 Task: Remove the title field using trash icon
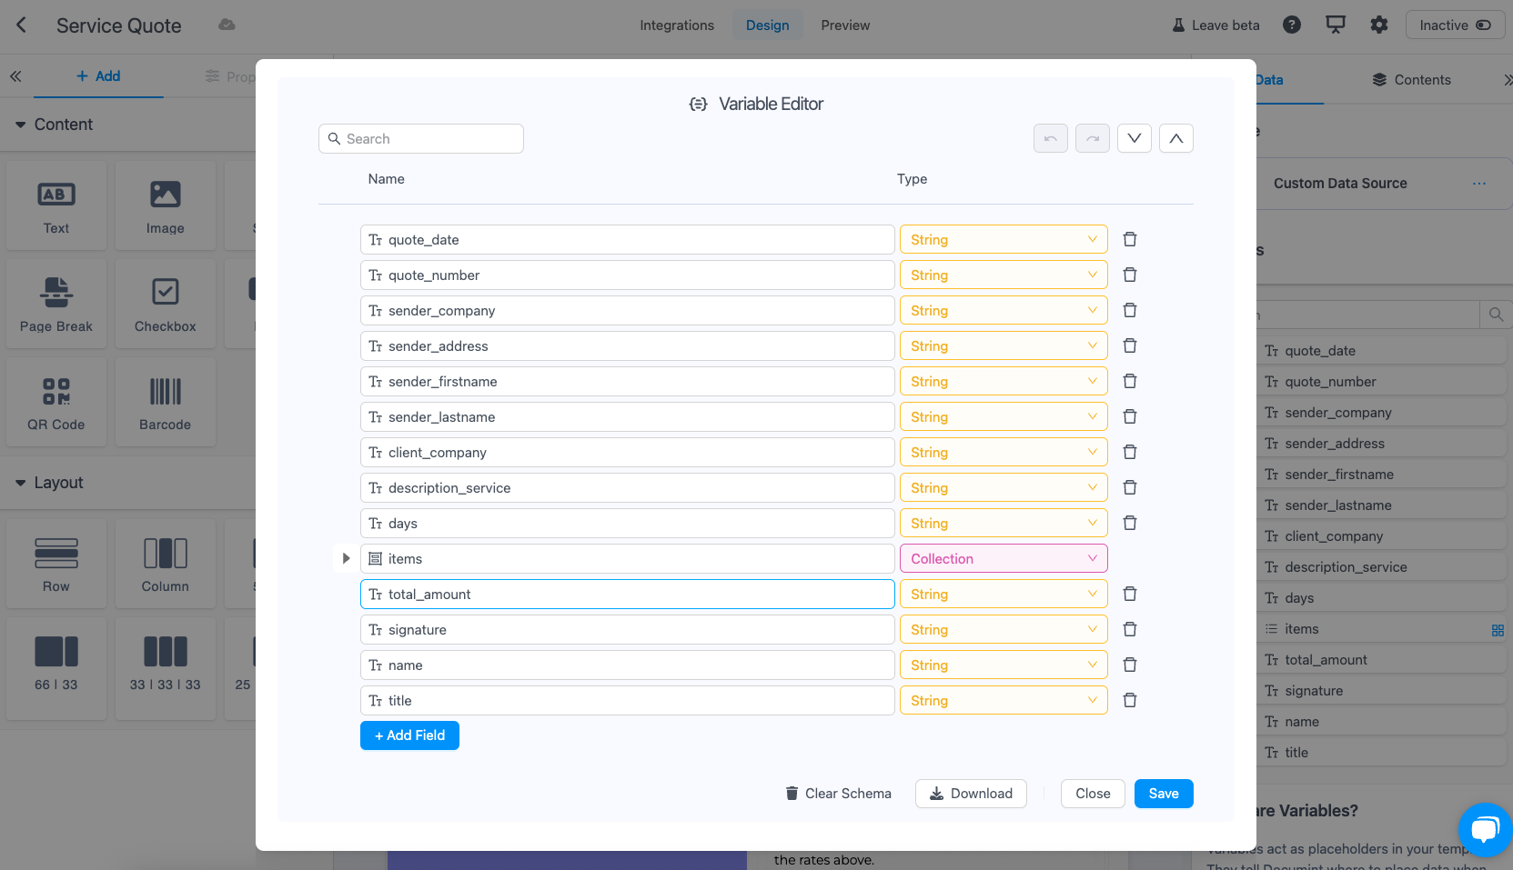[x=1130, y=700]
